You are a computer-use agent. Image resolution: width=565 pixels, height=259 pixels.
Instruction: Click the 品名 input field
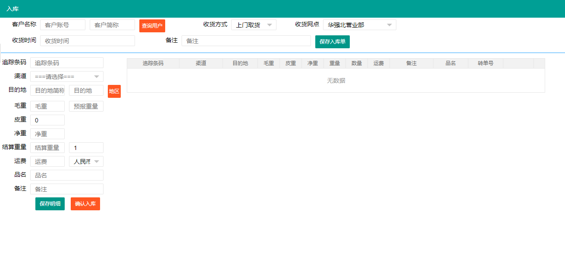[x=67, y=175]
